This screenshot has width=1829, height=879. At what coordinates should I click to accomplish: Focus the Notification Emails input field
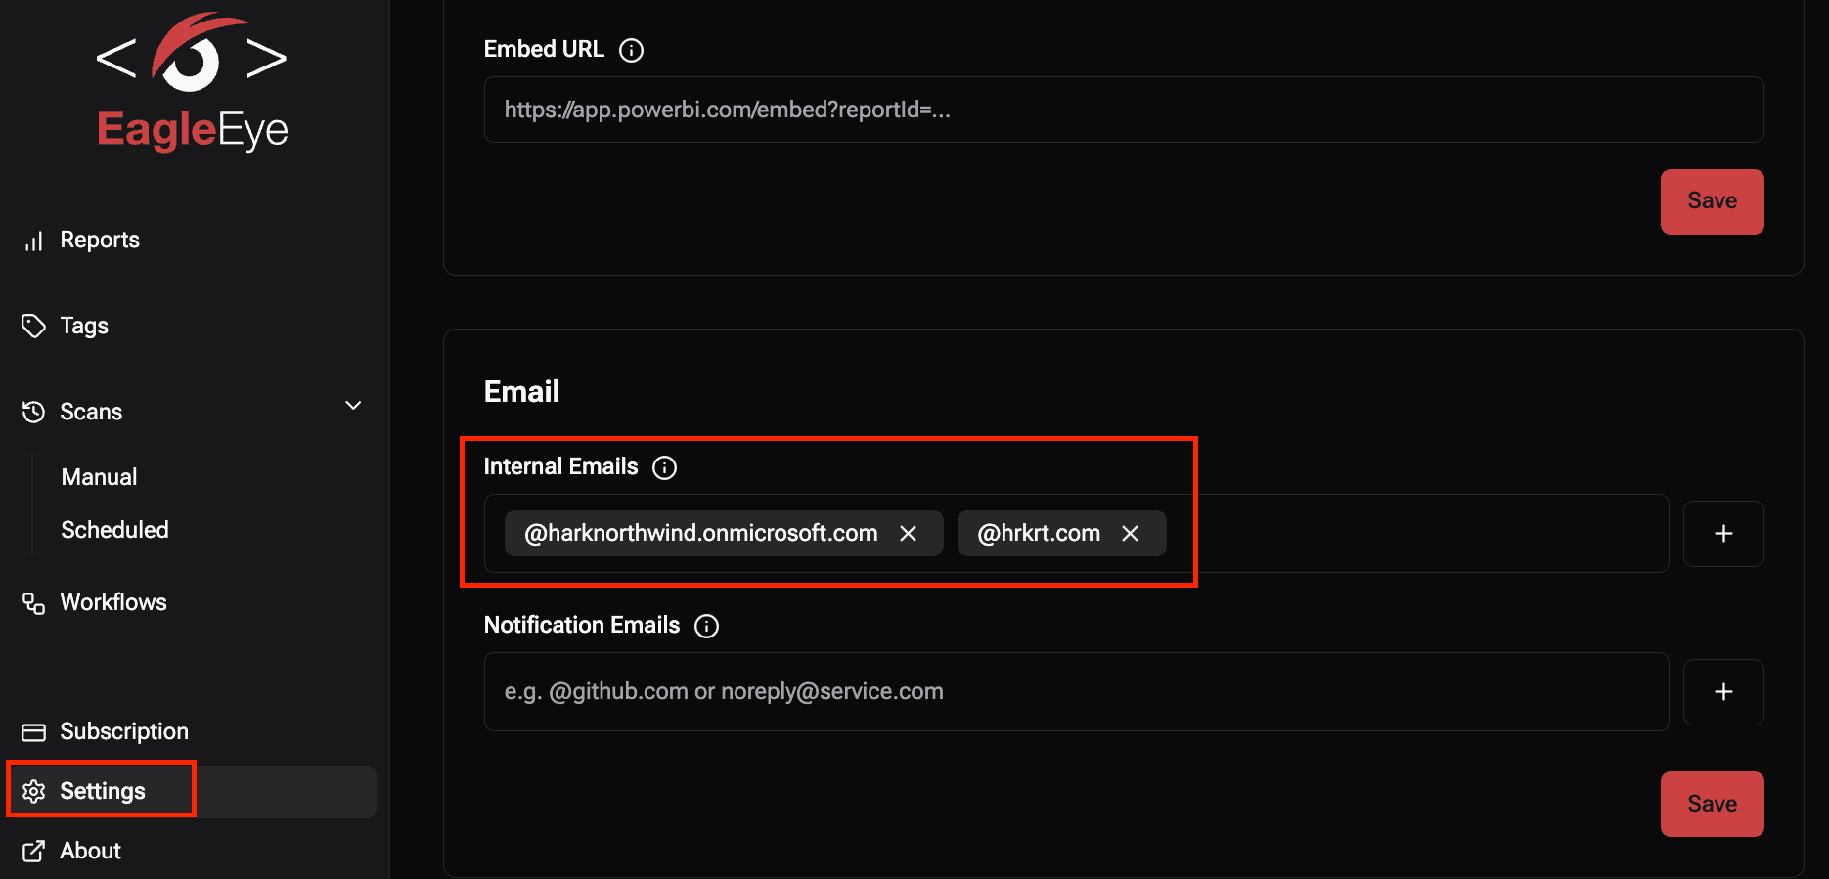[x=1076, y=692]
